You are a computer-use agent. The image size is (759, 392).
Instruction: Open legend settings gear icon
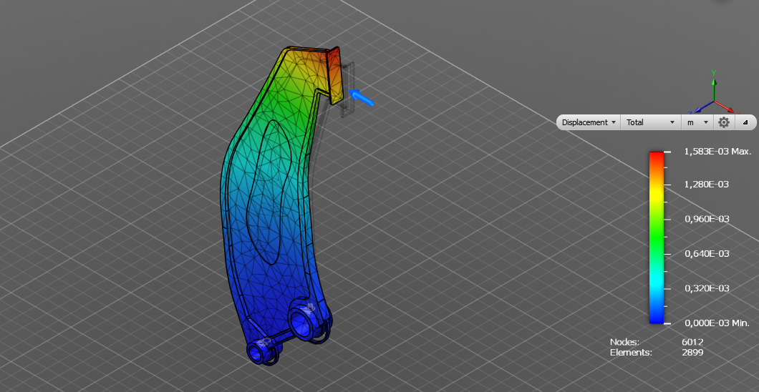[724, 122]
